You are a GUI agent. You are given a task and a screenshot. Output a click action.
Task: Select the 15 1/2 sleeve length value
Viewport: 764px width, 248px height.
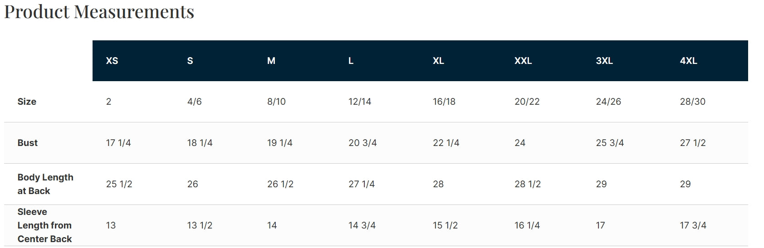[445, 225]
